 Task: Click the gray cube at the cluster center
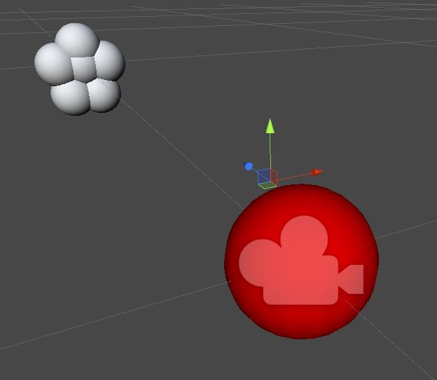pos(83,69)
